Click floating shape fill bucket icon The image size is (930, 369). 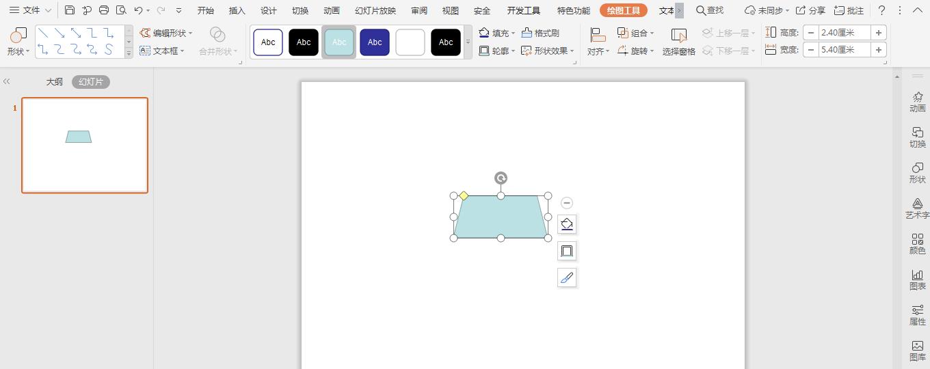(567, 224)
